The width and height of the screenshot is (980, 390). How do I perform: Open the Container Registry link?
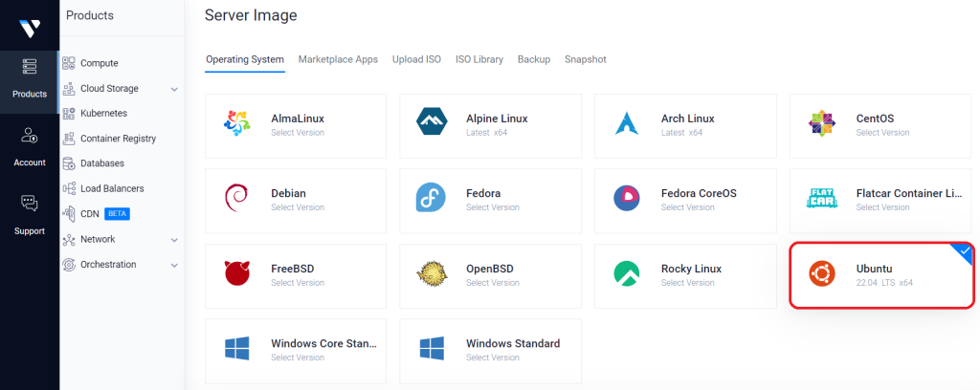pos(118,139)
